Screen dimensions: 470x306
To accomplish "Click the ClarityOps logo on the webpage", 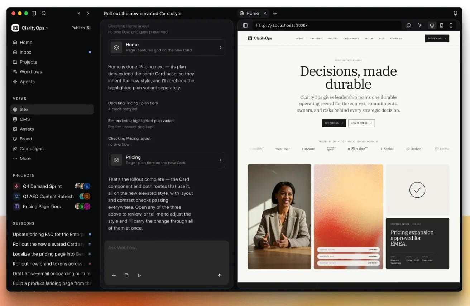I will [x=260, y=38].
